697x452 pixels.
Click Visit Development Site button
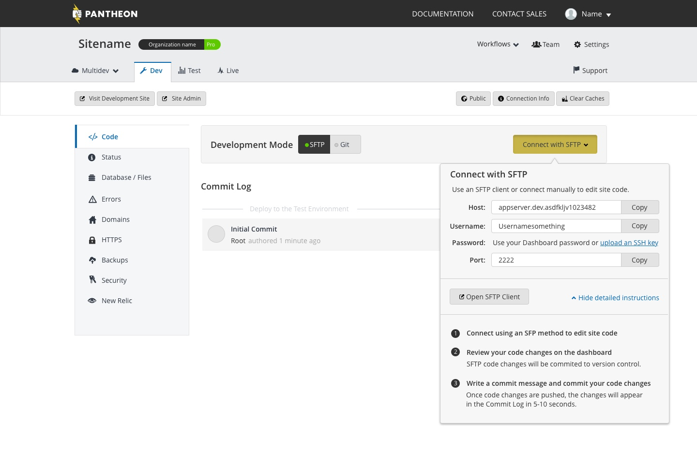(115, 99)
